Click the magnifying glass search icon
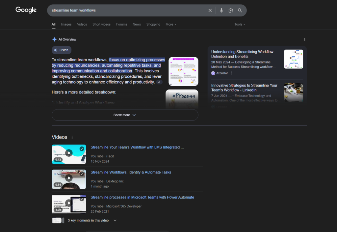Image resolution: width=337 pixels, height=232 pixels. (x=240, y=10)
